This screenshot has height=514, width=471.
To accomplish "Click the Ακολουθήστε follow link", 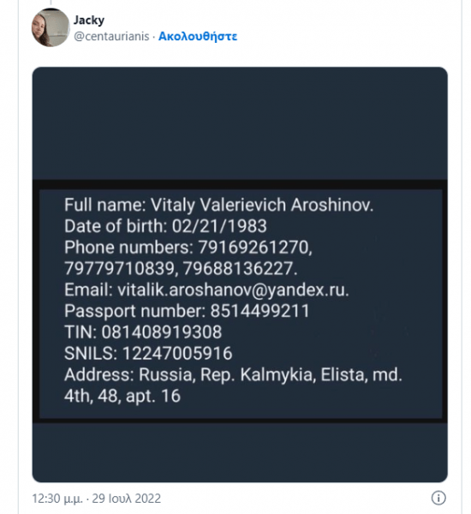I will (x=198, y=36).
